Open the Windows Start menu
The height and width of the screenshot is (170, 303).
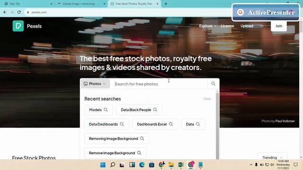click(103, 165)
